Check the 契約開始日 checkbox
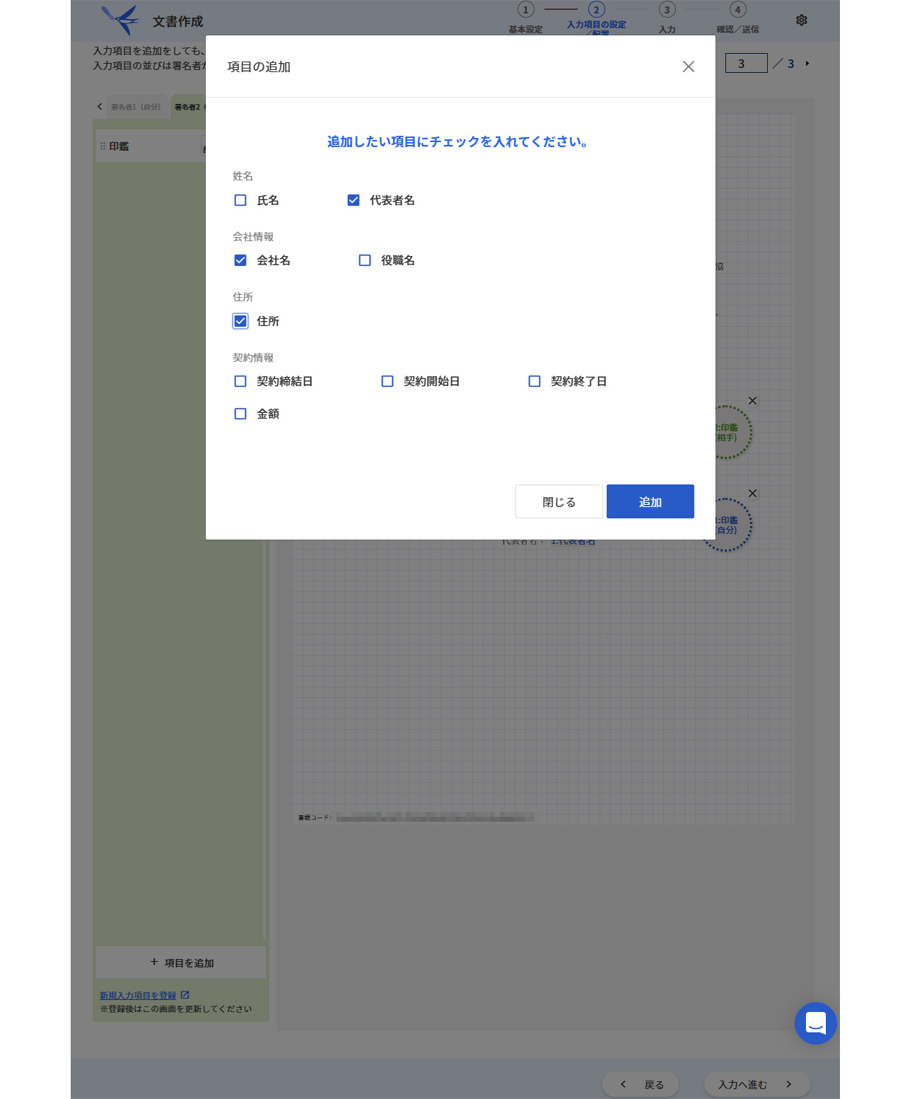 click(x=387, y=381)
